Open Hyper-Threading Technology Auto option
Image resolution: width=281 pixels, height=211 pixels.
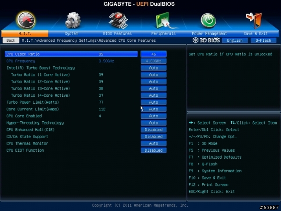tap(154, 123)
